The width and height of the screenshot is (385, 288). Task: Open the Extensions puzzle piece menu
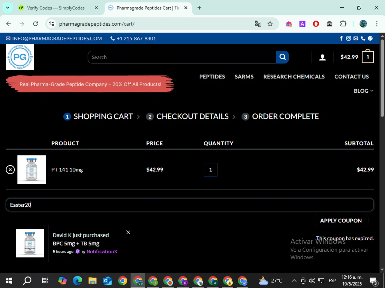tap(343, 24)
